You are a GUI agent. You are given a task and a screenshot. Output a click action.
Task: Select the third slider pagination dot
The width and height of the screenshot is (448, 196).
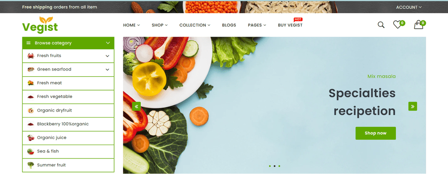(x=279, y=166)
